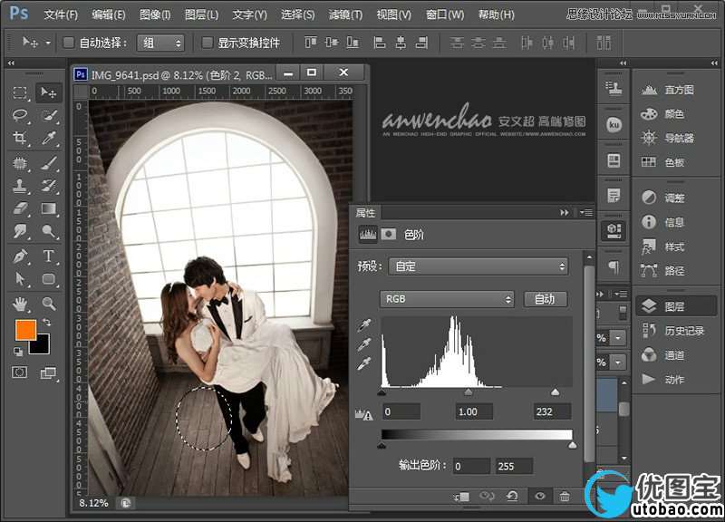Select the Spot Healing Brush tool
Screen dimensions: 725x522
click(20, 163)
